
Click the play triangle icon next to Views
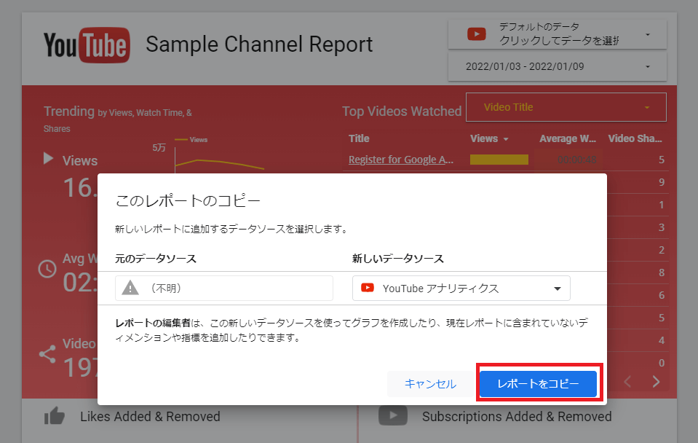point(48,159)
